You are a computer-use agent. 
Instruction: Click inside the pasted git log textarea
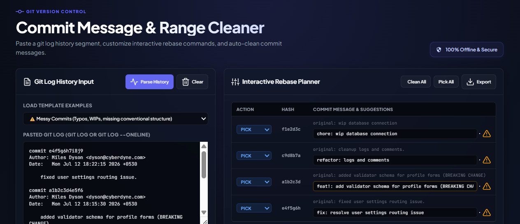tap(111, 183)
